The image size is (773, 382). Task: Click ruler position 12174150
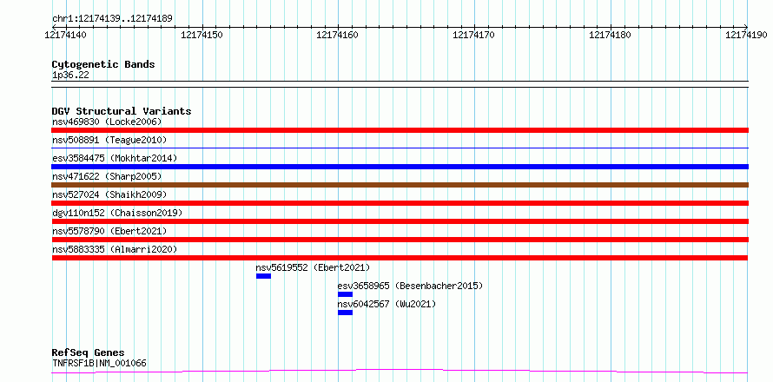pos(202,35)
